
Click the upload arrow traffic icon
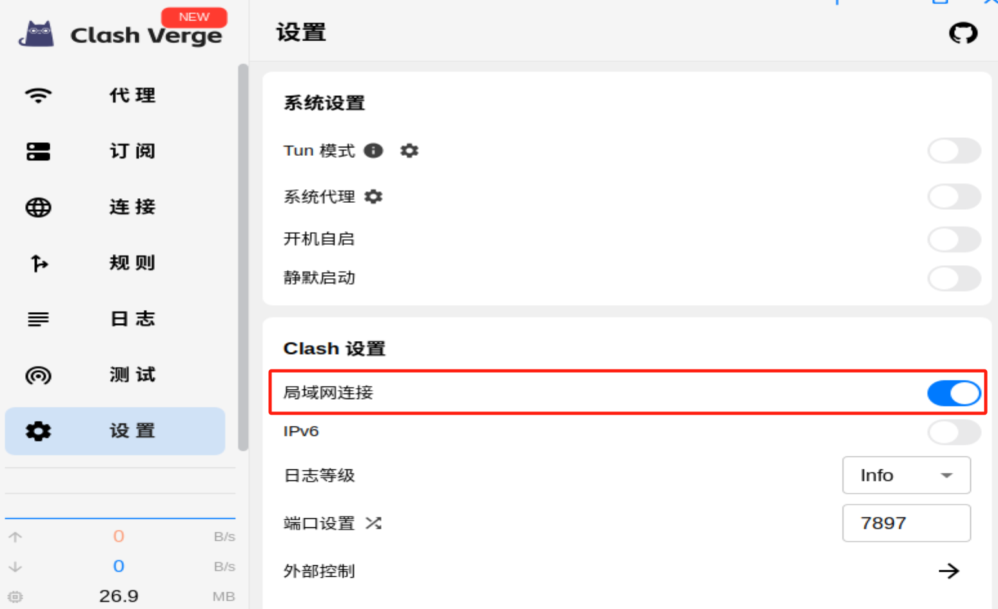[x=15, y=536]
